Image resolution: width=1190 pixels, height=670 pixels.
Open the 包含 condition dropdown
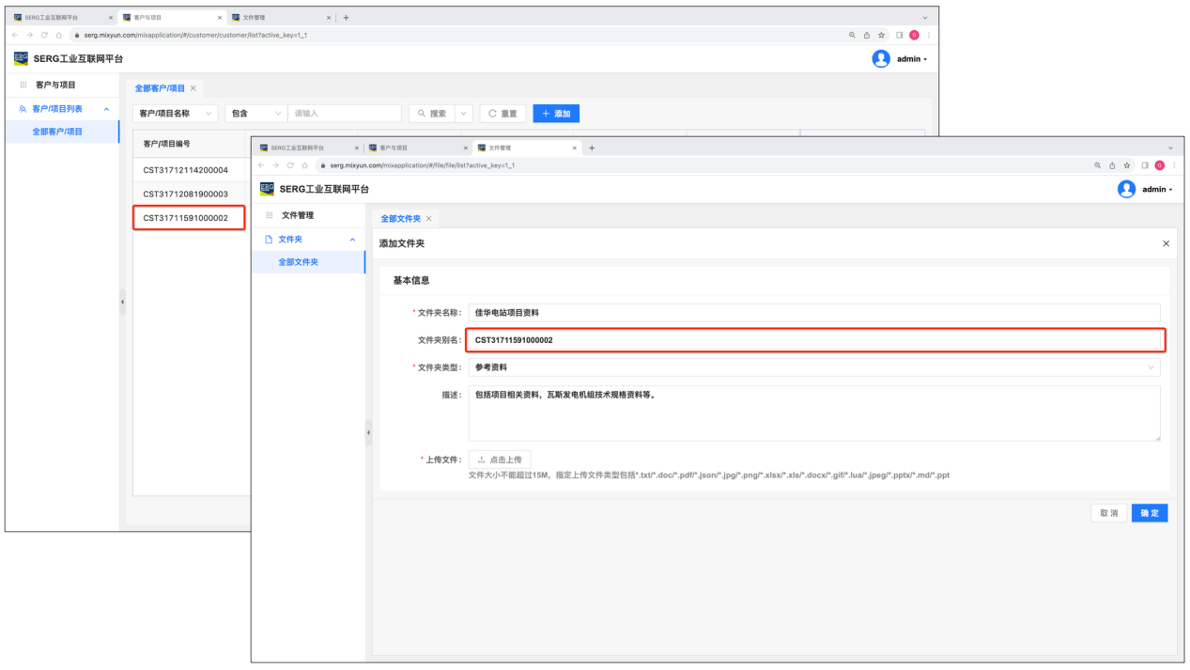(x=256, y=114)
